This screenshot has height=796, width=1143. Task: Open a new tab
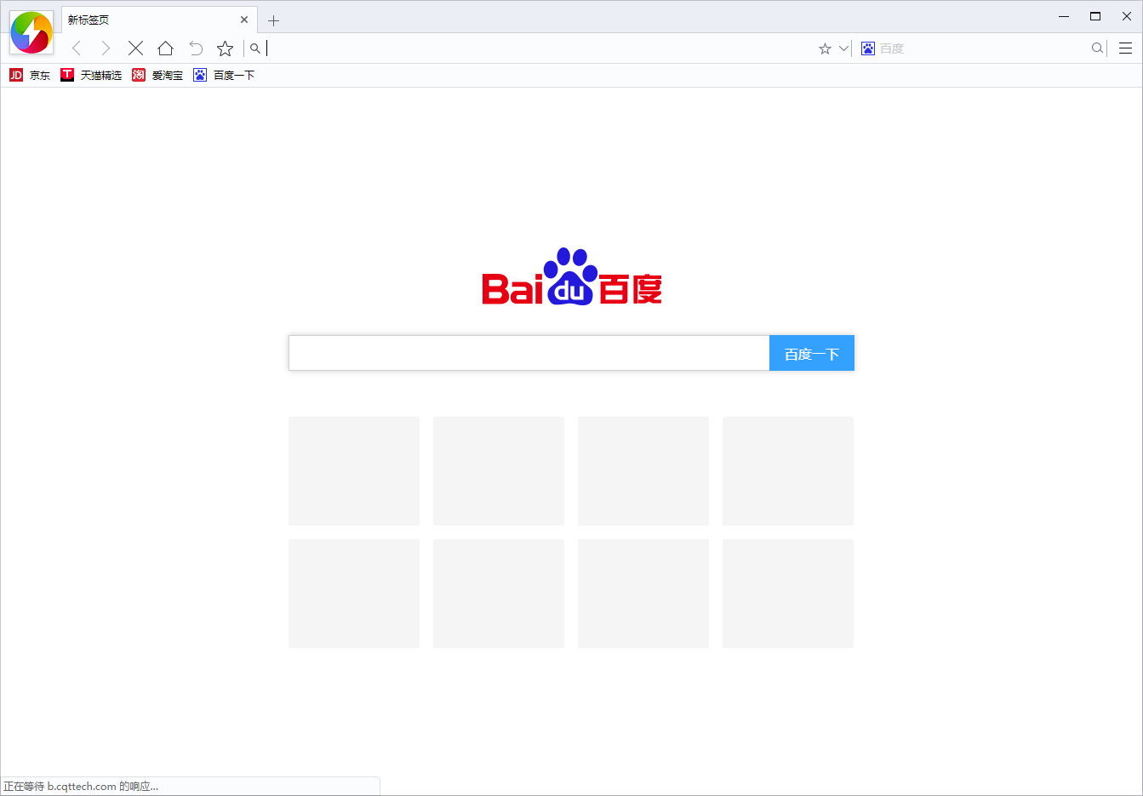273,20
